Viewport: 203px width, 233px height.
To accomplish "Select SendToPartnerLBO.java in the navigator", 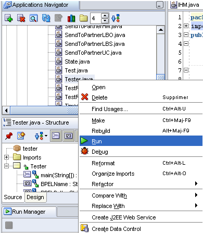I will point(95,35).
